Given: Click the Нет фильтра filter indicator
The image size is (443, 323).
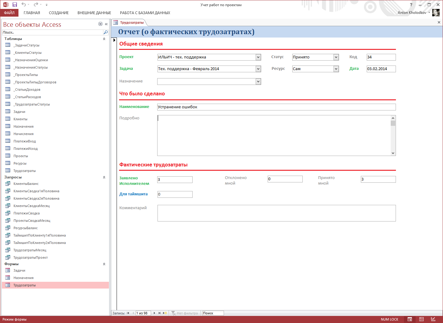Looking at the screenshot, I should (185, 313).
